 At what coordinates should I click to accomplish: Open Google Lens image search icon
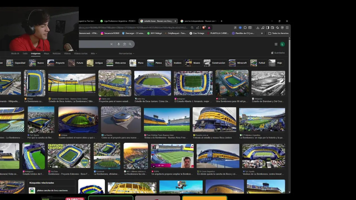point(124,44)
